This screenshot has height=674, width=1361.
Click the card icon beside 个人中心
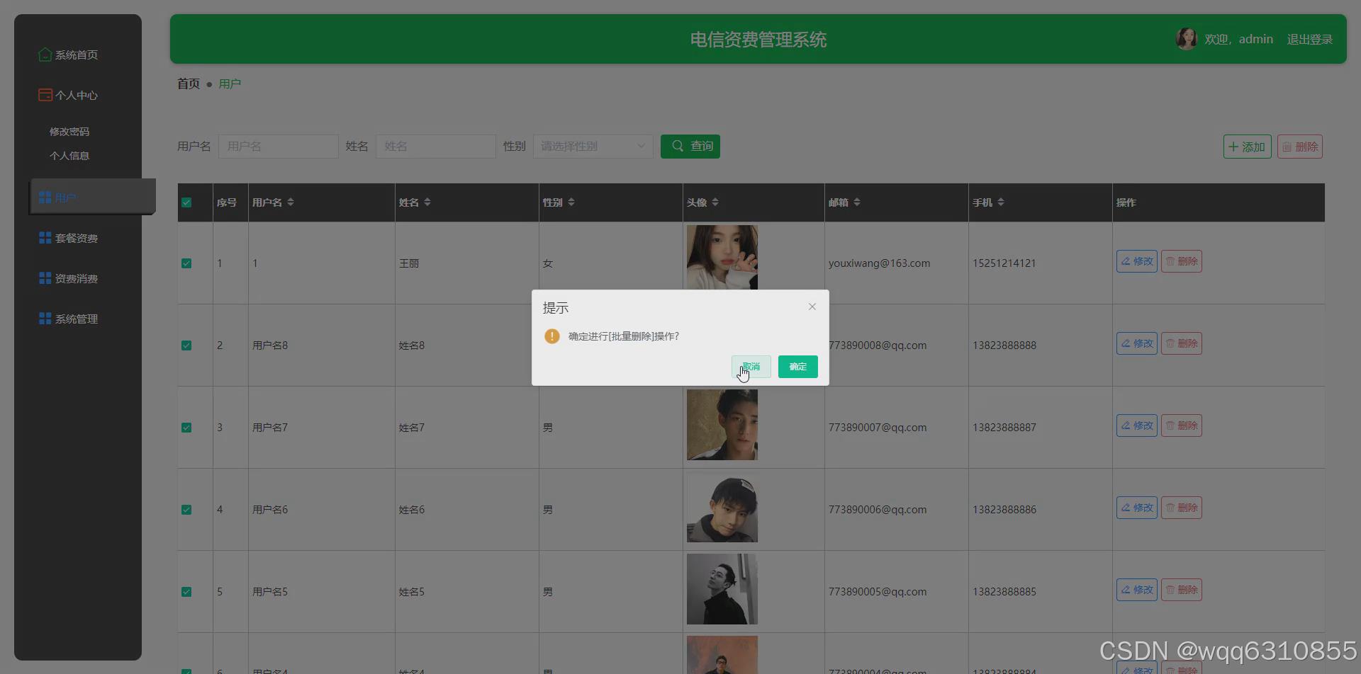pos(45,94)
